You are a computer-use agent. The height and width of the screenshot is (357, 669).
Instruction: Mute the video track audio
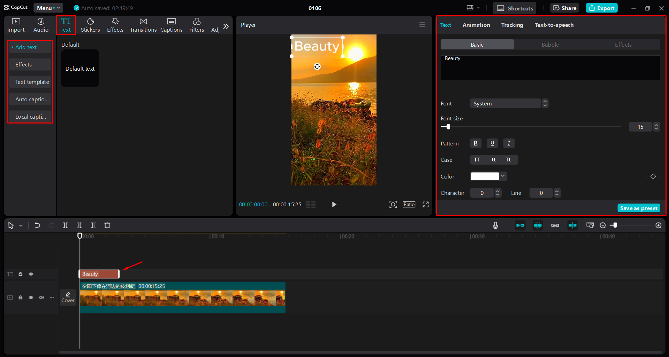tap(41, 297)
